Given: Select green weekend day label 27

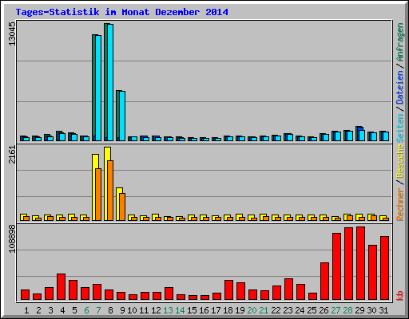Looking at the screenshot, I should (x=336, y=310).
